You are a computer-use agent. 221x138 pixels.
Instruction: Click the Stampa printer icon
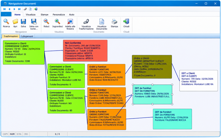(x=114, y=23)
